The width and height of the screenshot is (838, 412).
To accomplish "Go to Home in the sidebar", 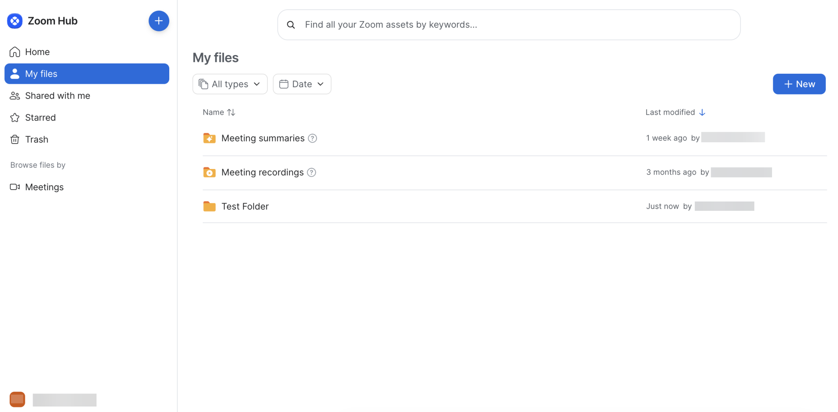I will pyautogui.click(x=37, y=52).
